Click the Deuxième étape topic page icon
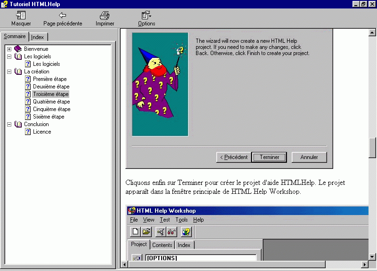The height and width of the screenshot is (271, 377). [28, 87]
